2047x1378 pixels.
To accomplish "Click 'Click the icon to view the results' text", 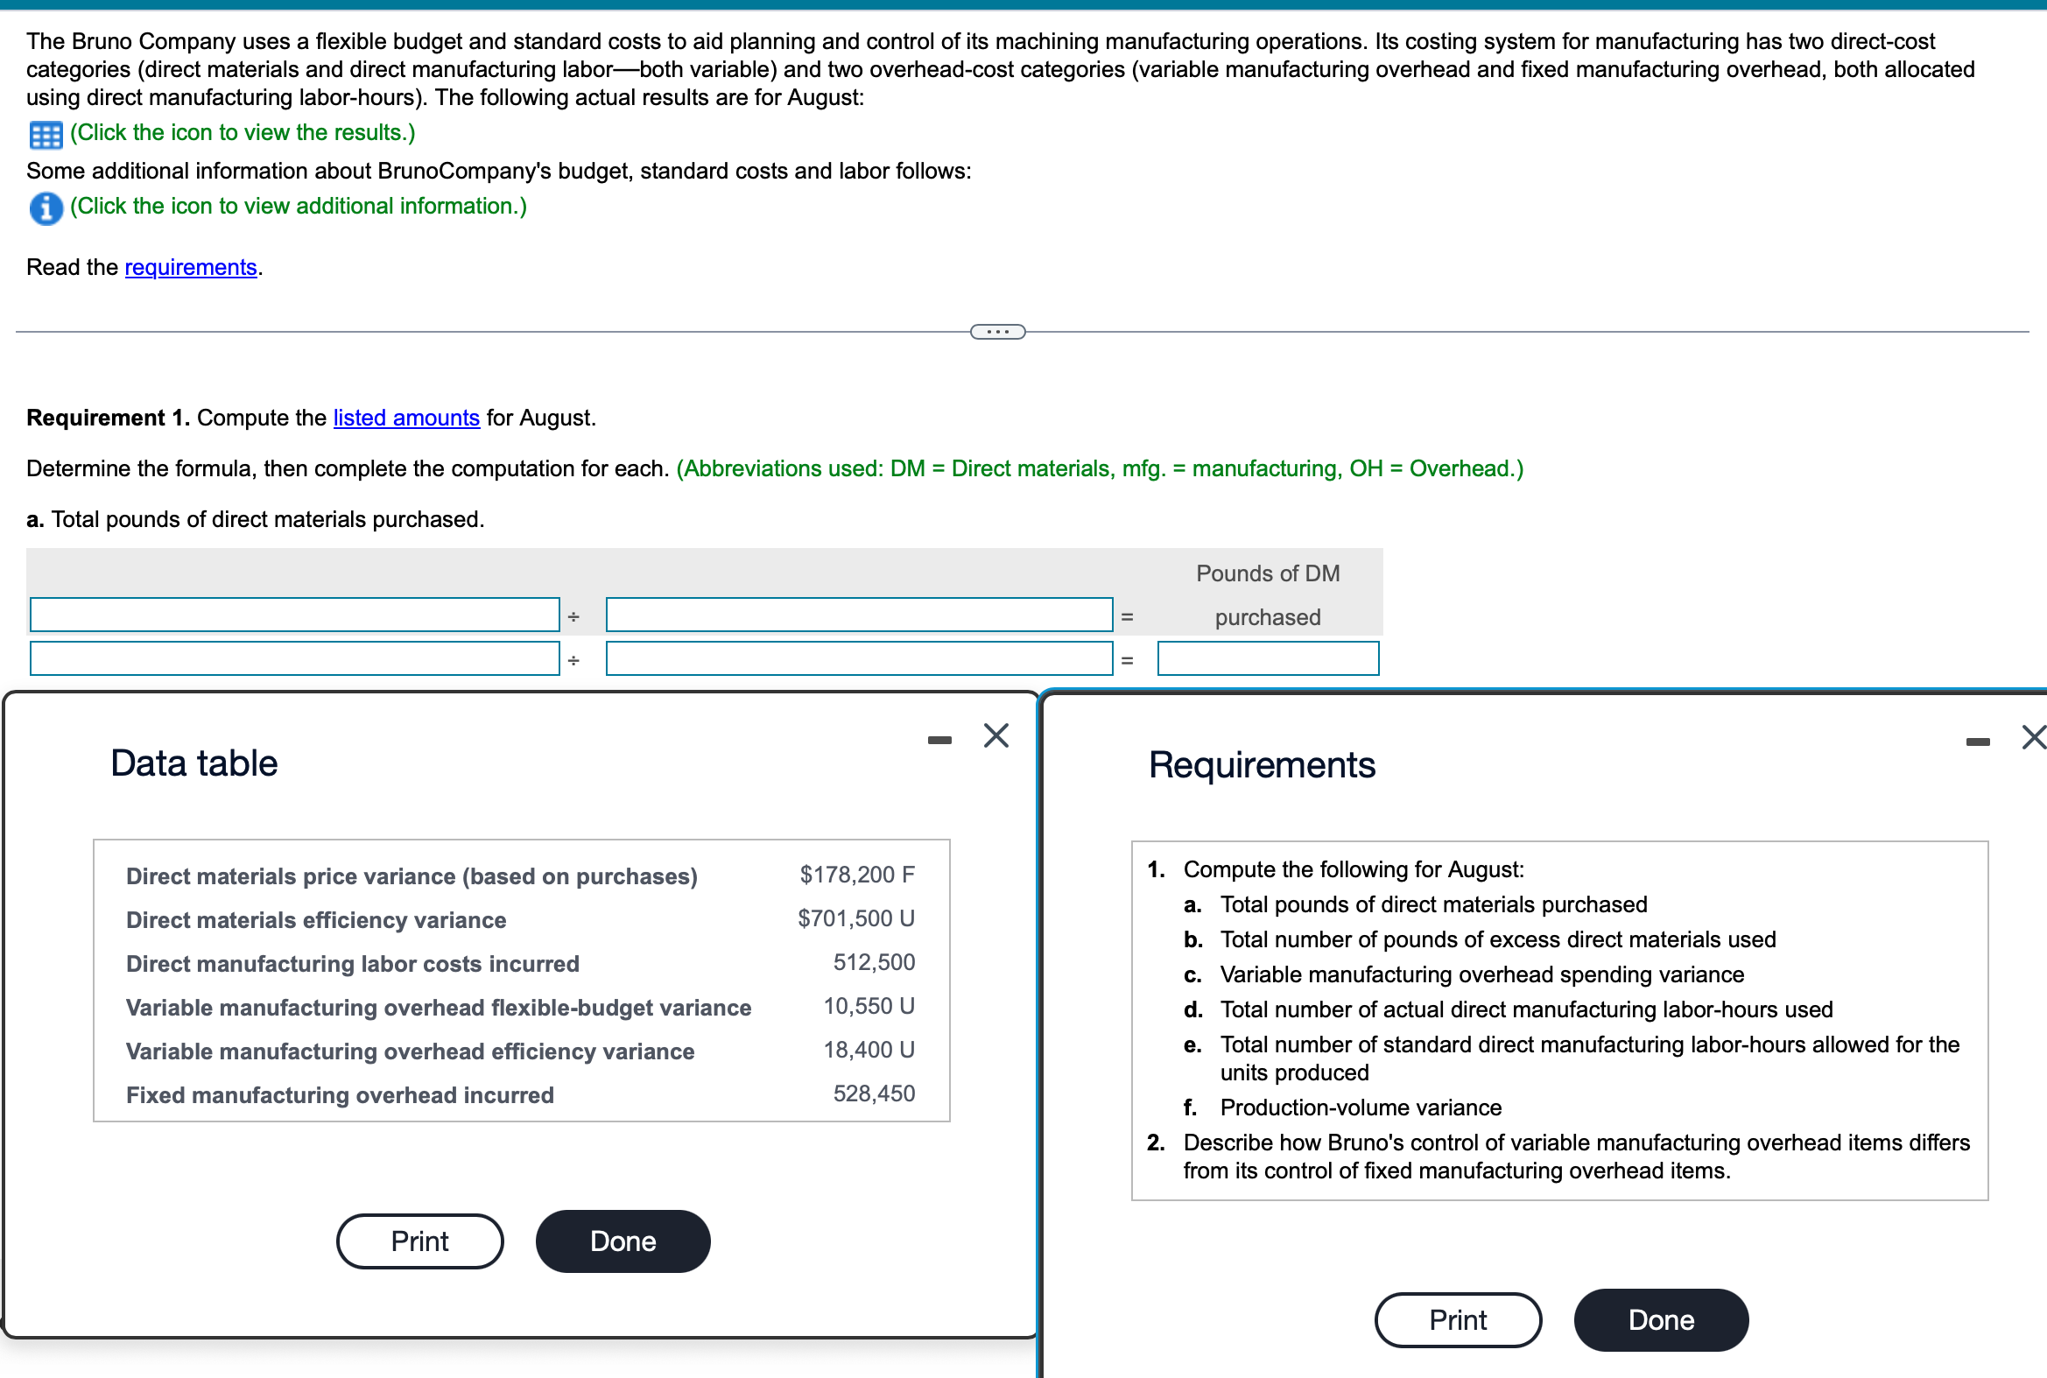I will tap(243, 133).
